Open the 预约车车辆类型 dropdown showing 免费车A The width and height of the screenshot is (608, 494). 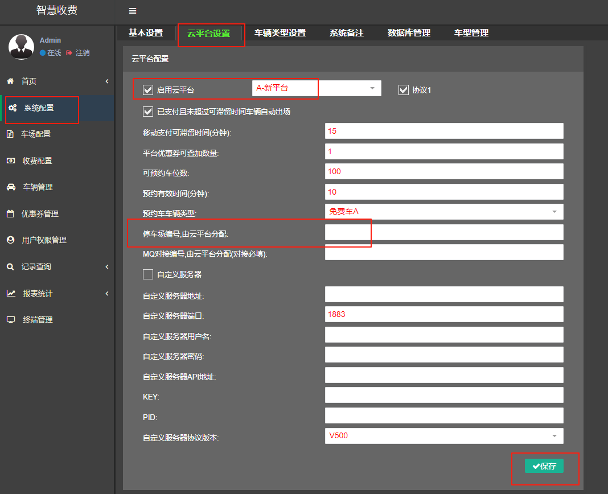click(x=444, y=212)
